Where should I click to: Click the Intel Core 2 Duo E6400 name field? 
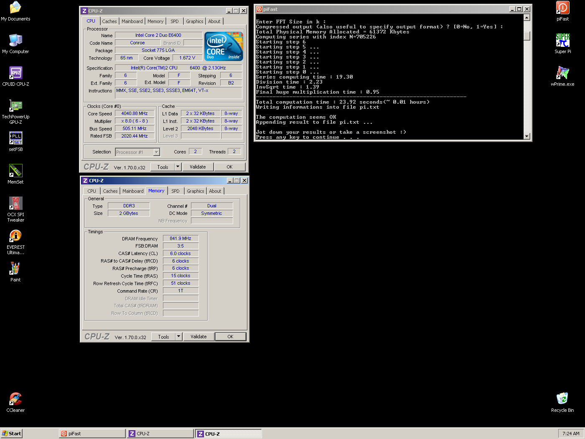click(x=158, y=35)
